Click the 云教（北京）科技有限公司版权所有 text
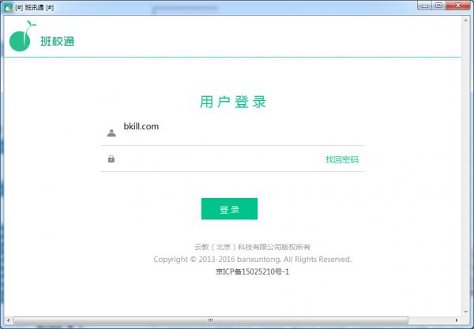474x329 pixels. pos(253,247)
